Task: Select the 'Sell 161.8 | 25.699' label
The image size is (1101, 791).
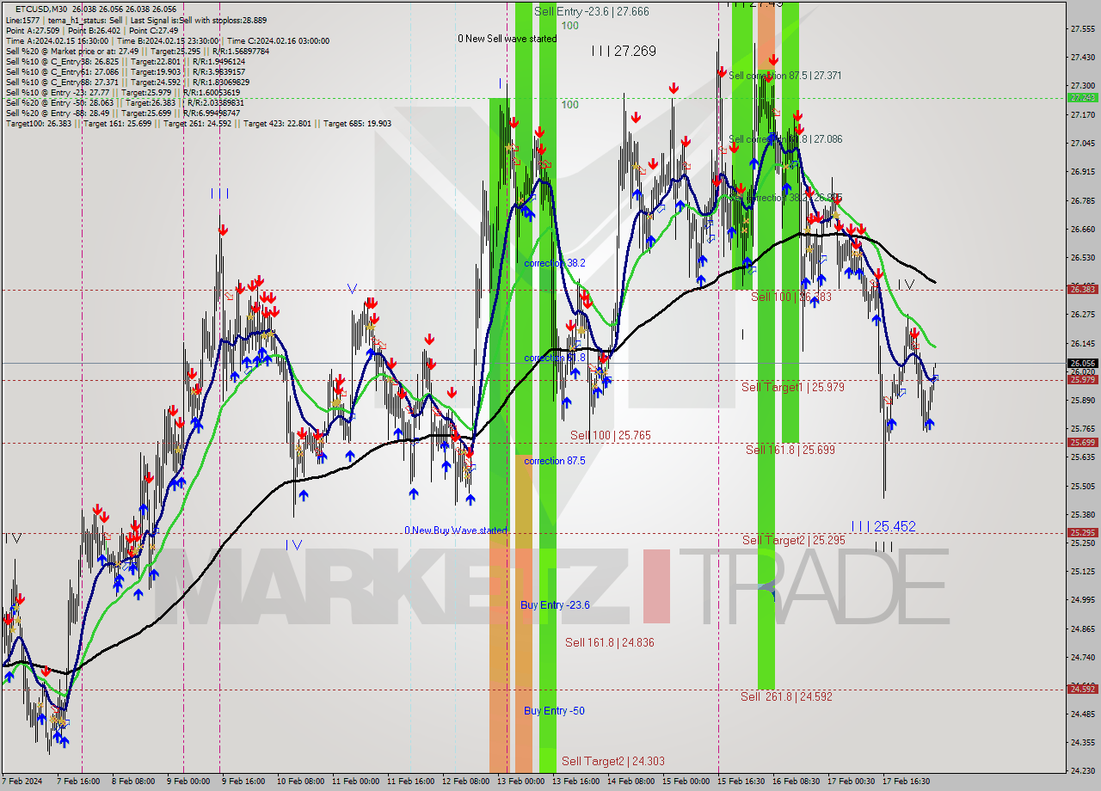Action: point(790,450)
